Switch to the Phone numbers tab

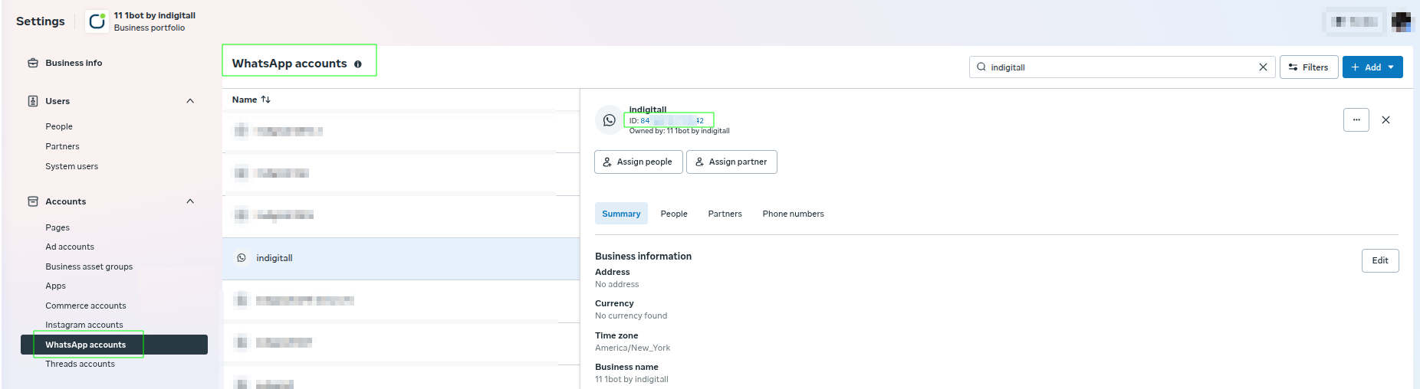click(x=793, y=214)
